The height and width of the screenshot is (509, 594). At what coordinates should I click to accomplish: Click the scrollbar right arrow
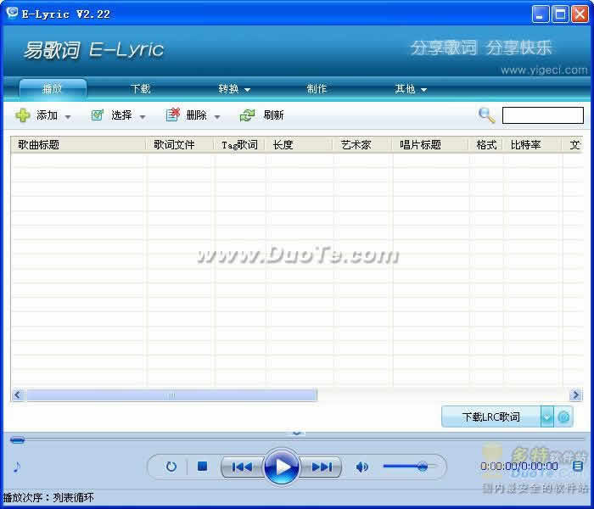pyautogui.click(x=575, y=395)
